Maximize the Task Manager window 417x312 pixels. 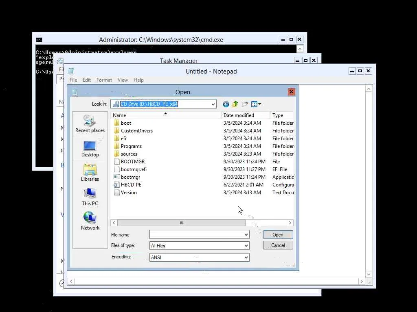coord(305,60)
